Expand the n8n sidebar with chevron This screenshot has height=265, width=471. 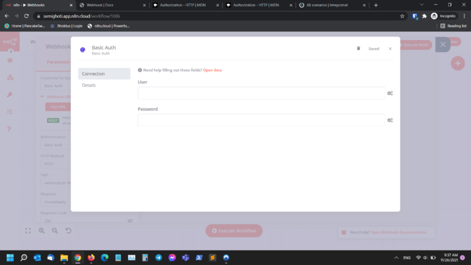click(11, 51)
